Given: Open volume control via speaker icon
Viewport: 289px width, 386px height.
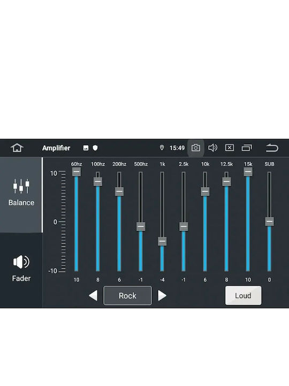Looking at the screenshot, I should click(212, 148).
